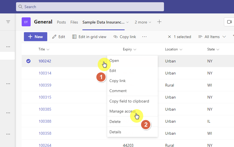The image size is (234, 147).
Task: Click the 44203 expiry value
Action: pyautogui.click(x=128, y=145)
